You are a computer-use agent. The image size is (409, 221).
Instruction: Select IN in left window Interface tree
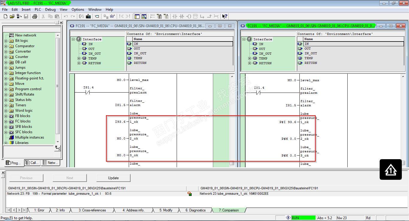90,44
